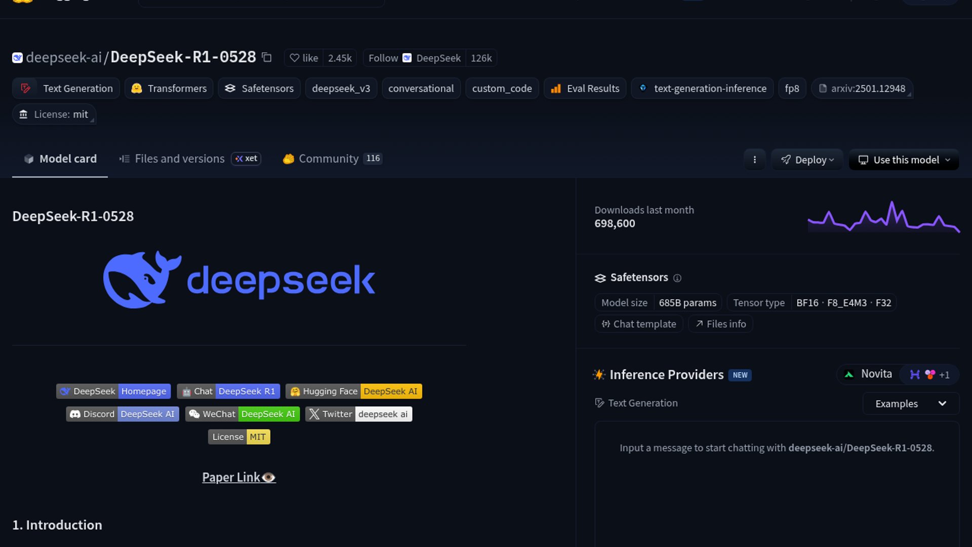Open the Examples dropdown
972x547 pixels.
[x=910, y=404]
